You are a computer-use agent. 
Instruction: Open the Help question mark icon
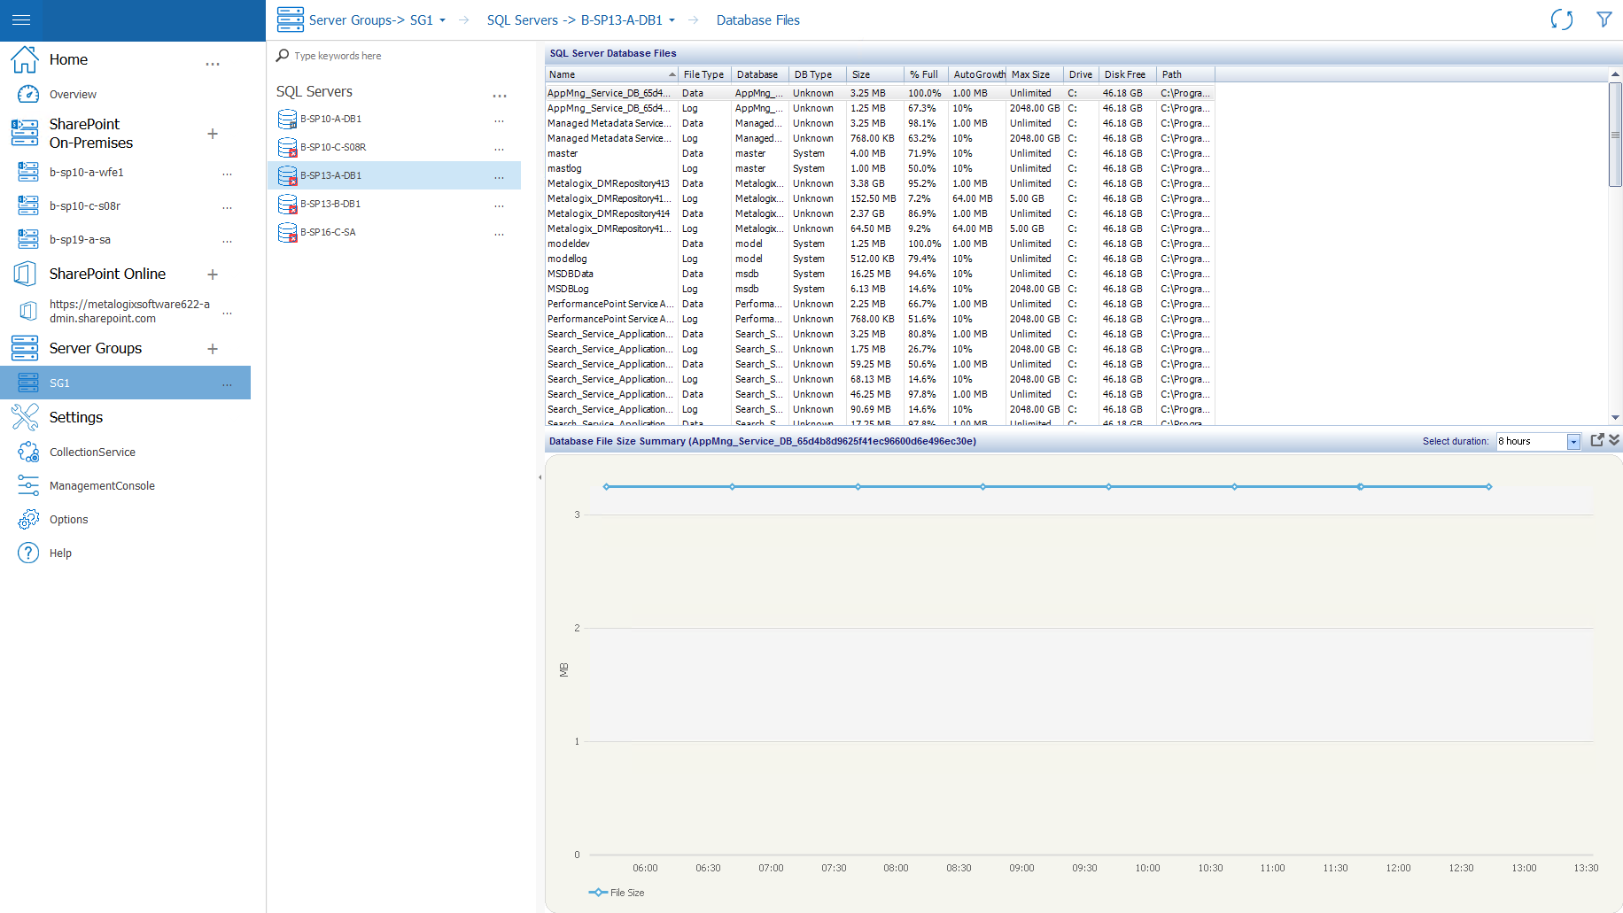(x=27, y=553)
